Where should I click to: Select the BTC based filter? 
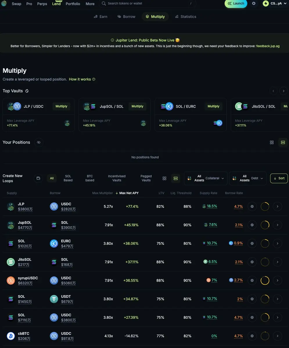tap(90, 178)
